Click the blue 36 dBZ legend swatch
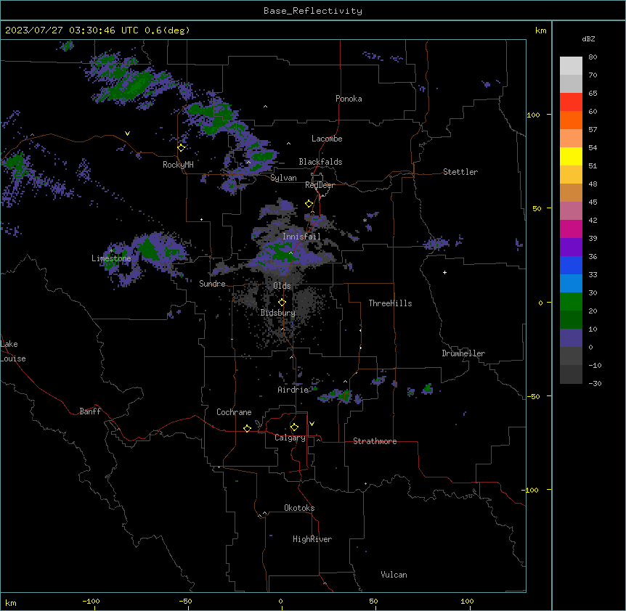Viewport: 626px width, 611px height. (571, 265)
